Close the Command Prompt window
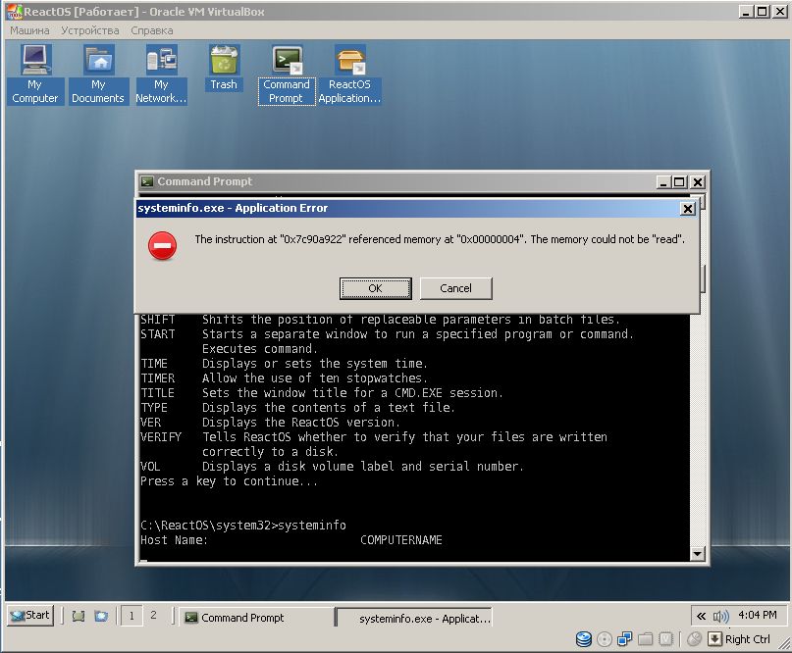792x653 pixels. point(698,182)
